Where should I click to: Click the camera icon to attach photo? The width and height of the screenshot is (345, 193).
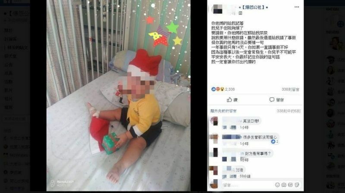(x=284, y=185)
